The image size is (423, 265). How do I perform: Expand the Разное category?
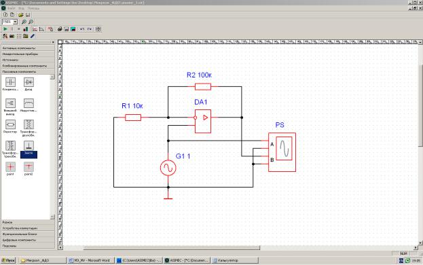coord(28,222)
